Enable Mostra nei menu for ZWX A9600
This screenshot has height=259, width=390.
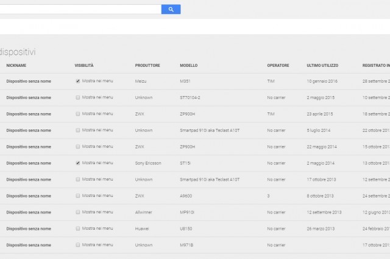click(77, 196)
